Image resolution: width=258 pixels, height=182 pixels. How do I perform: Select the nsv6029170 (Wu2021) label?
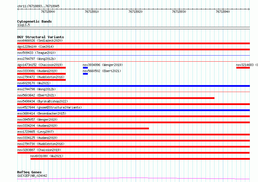coord(34,83)
